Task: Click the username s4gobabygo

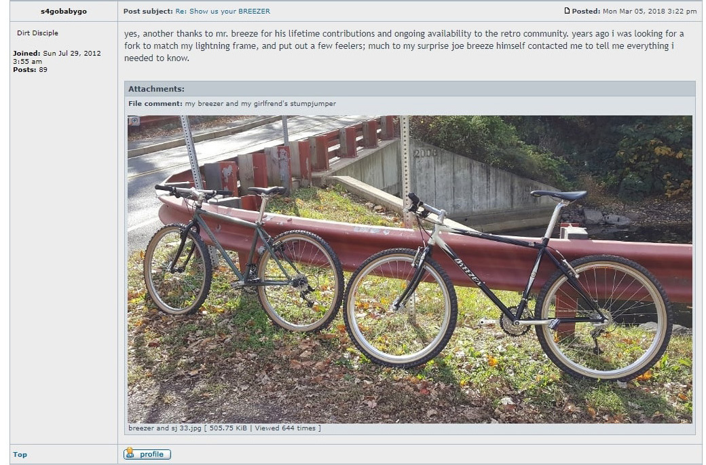Action: tap(64, 12)
